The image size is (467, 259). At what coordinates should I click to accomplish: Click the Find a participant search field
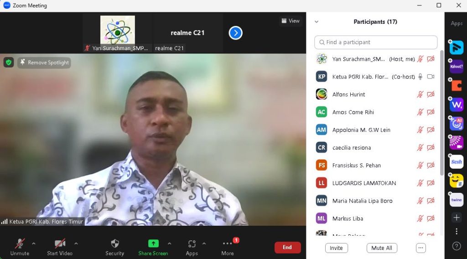(x=376, y=42)
